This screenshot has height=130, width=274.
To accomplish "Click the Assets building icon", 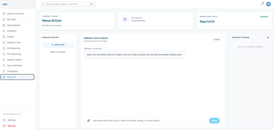I will (x=4, y=37).
